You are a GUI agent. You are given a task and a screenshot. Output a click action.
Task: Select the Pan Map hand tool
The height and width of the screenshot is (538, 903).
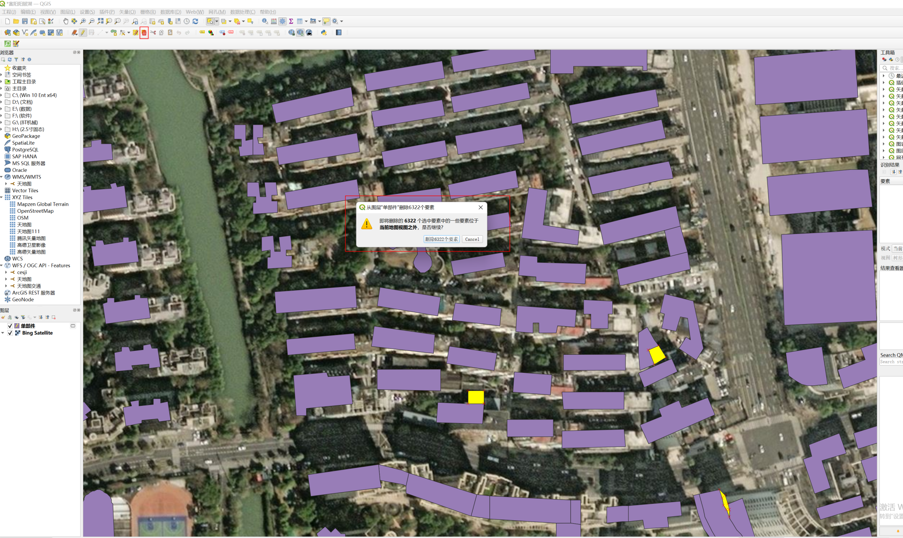pos(66,21)
